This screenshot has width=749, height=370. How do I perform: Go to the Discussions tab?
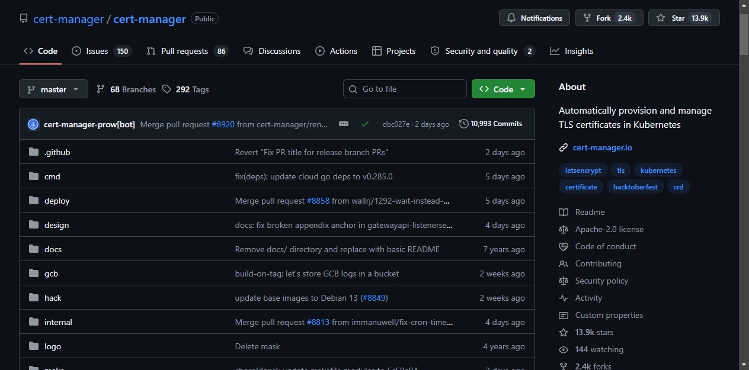click(x=272, y=51)
